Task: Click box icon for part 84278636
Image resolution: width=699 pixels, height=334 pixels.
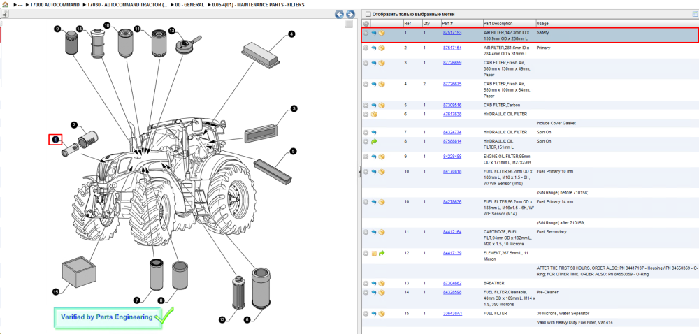Action: pyautogui.click(x=382, y=202)
